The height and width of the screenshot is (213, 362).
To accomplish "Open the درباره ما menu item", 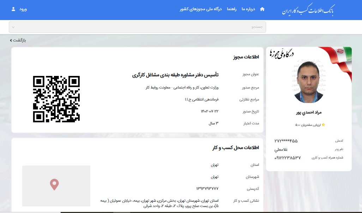I will [x=248, y=9].
